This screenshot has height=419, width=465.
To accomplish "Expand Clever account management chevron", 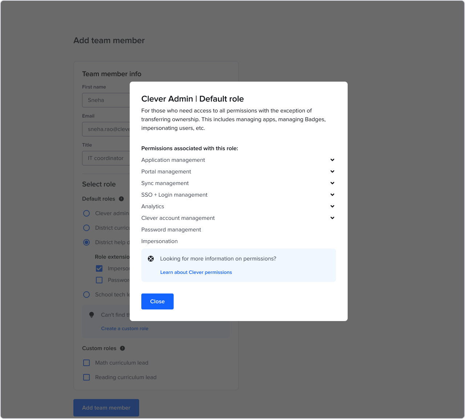I will click(x=332, y=218).
